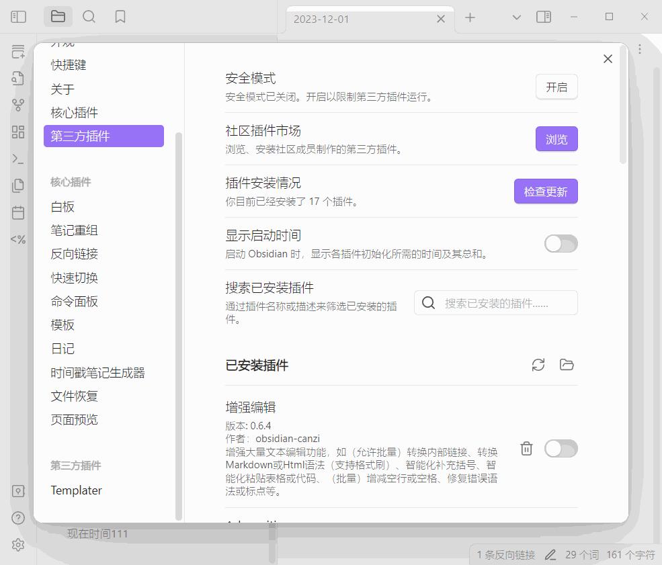
Task: Open the plugins folder icon beside refresh
Action: (566, 364)
